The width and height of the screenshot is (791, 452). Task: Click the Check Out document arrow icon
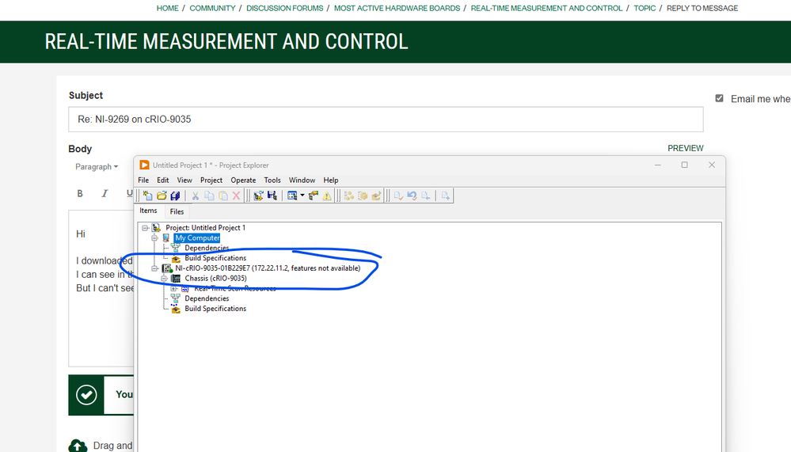click(x=425, y=196)
